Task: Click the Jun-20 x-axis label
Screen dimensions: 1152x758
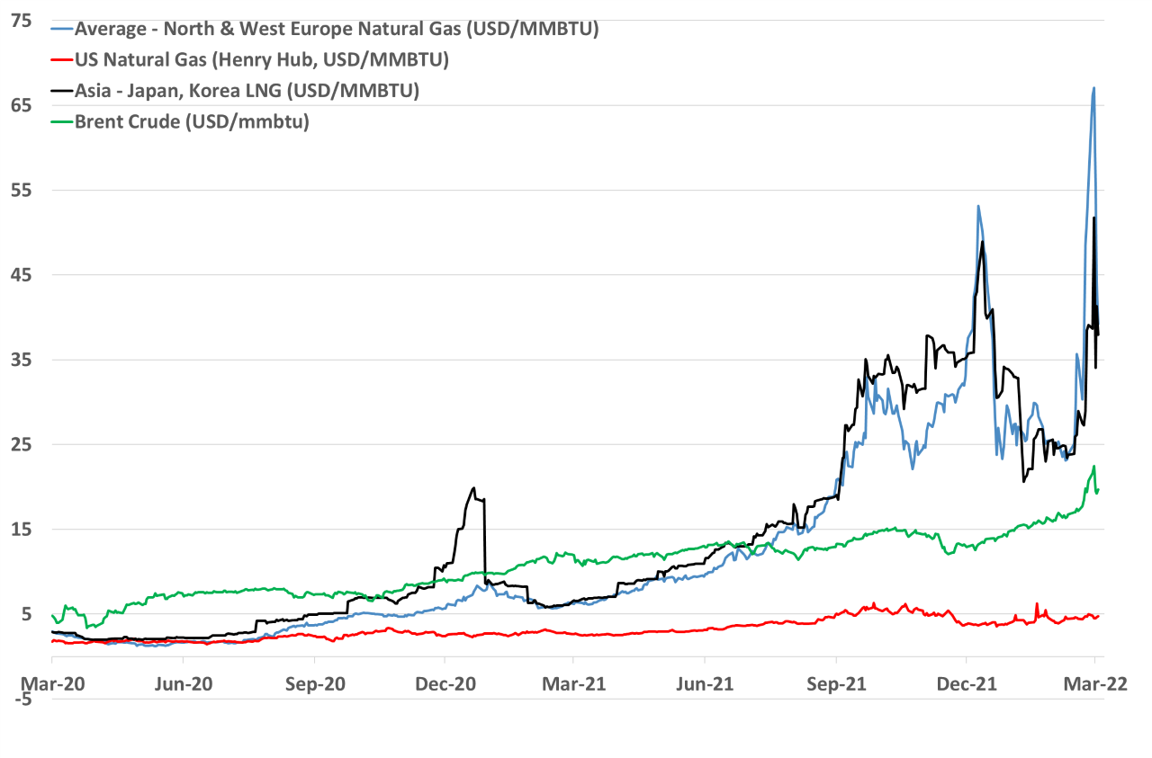Action: click(x=184, y=683)
